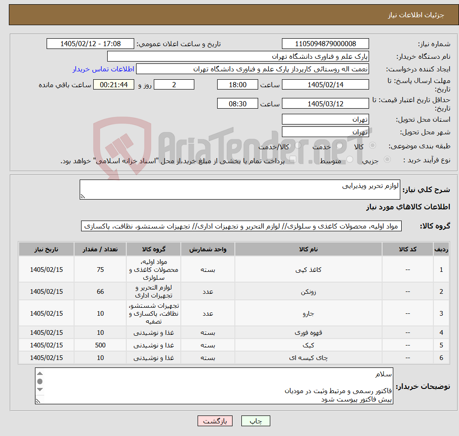The height and width of the screenshot is (436, 459).
Task: Click the buyer notes scroll down arrow
Action: coord(40,389)
